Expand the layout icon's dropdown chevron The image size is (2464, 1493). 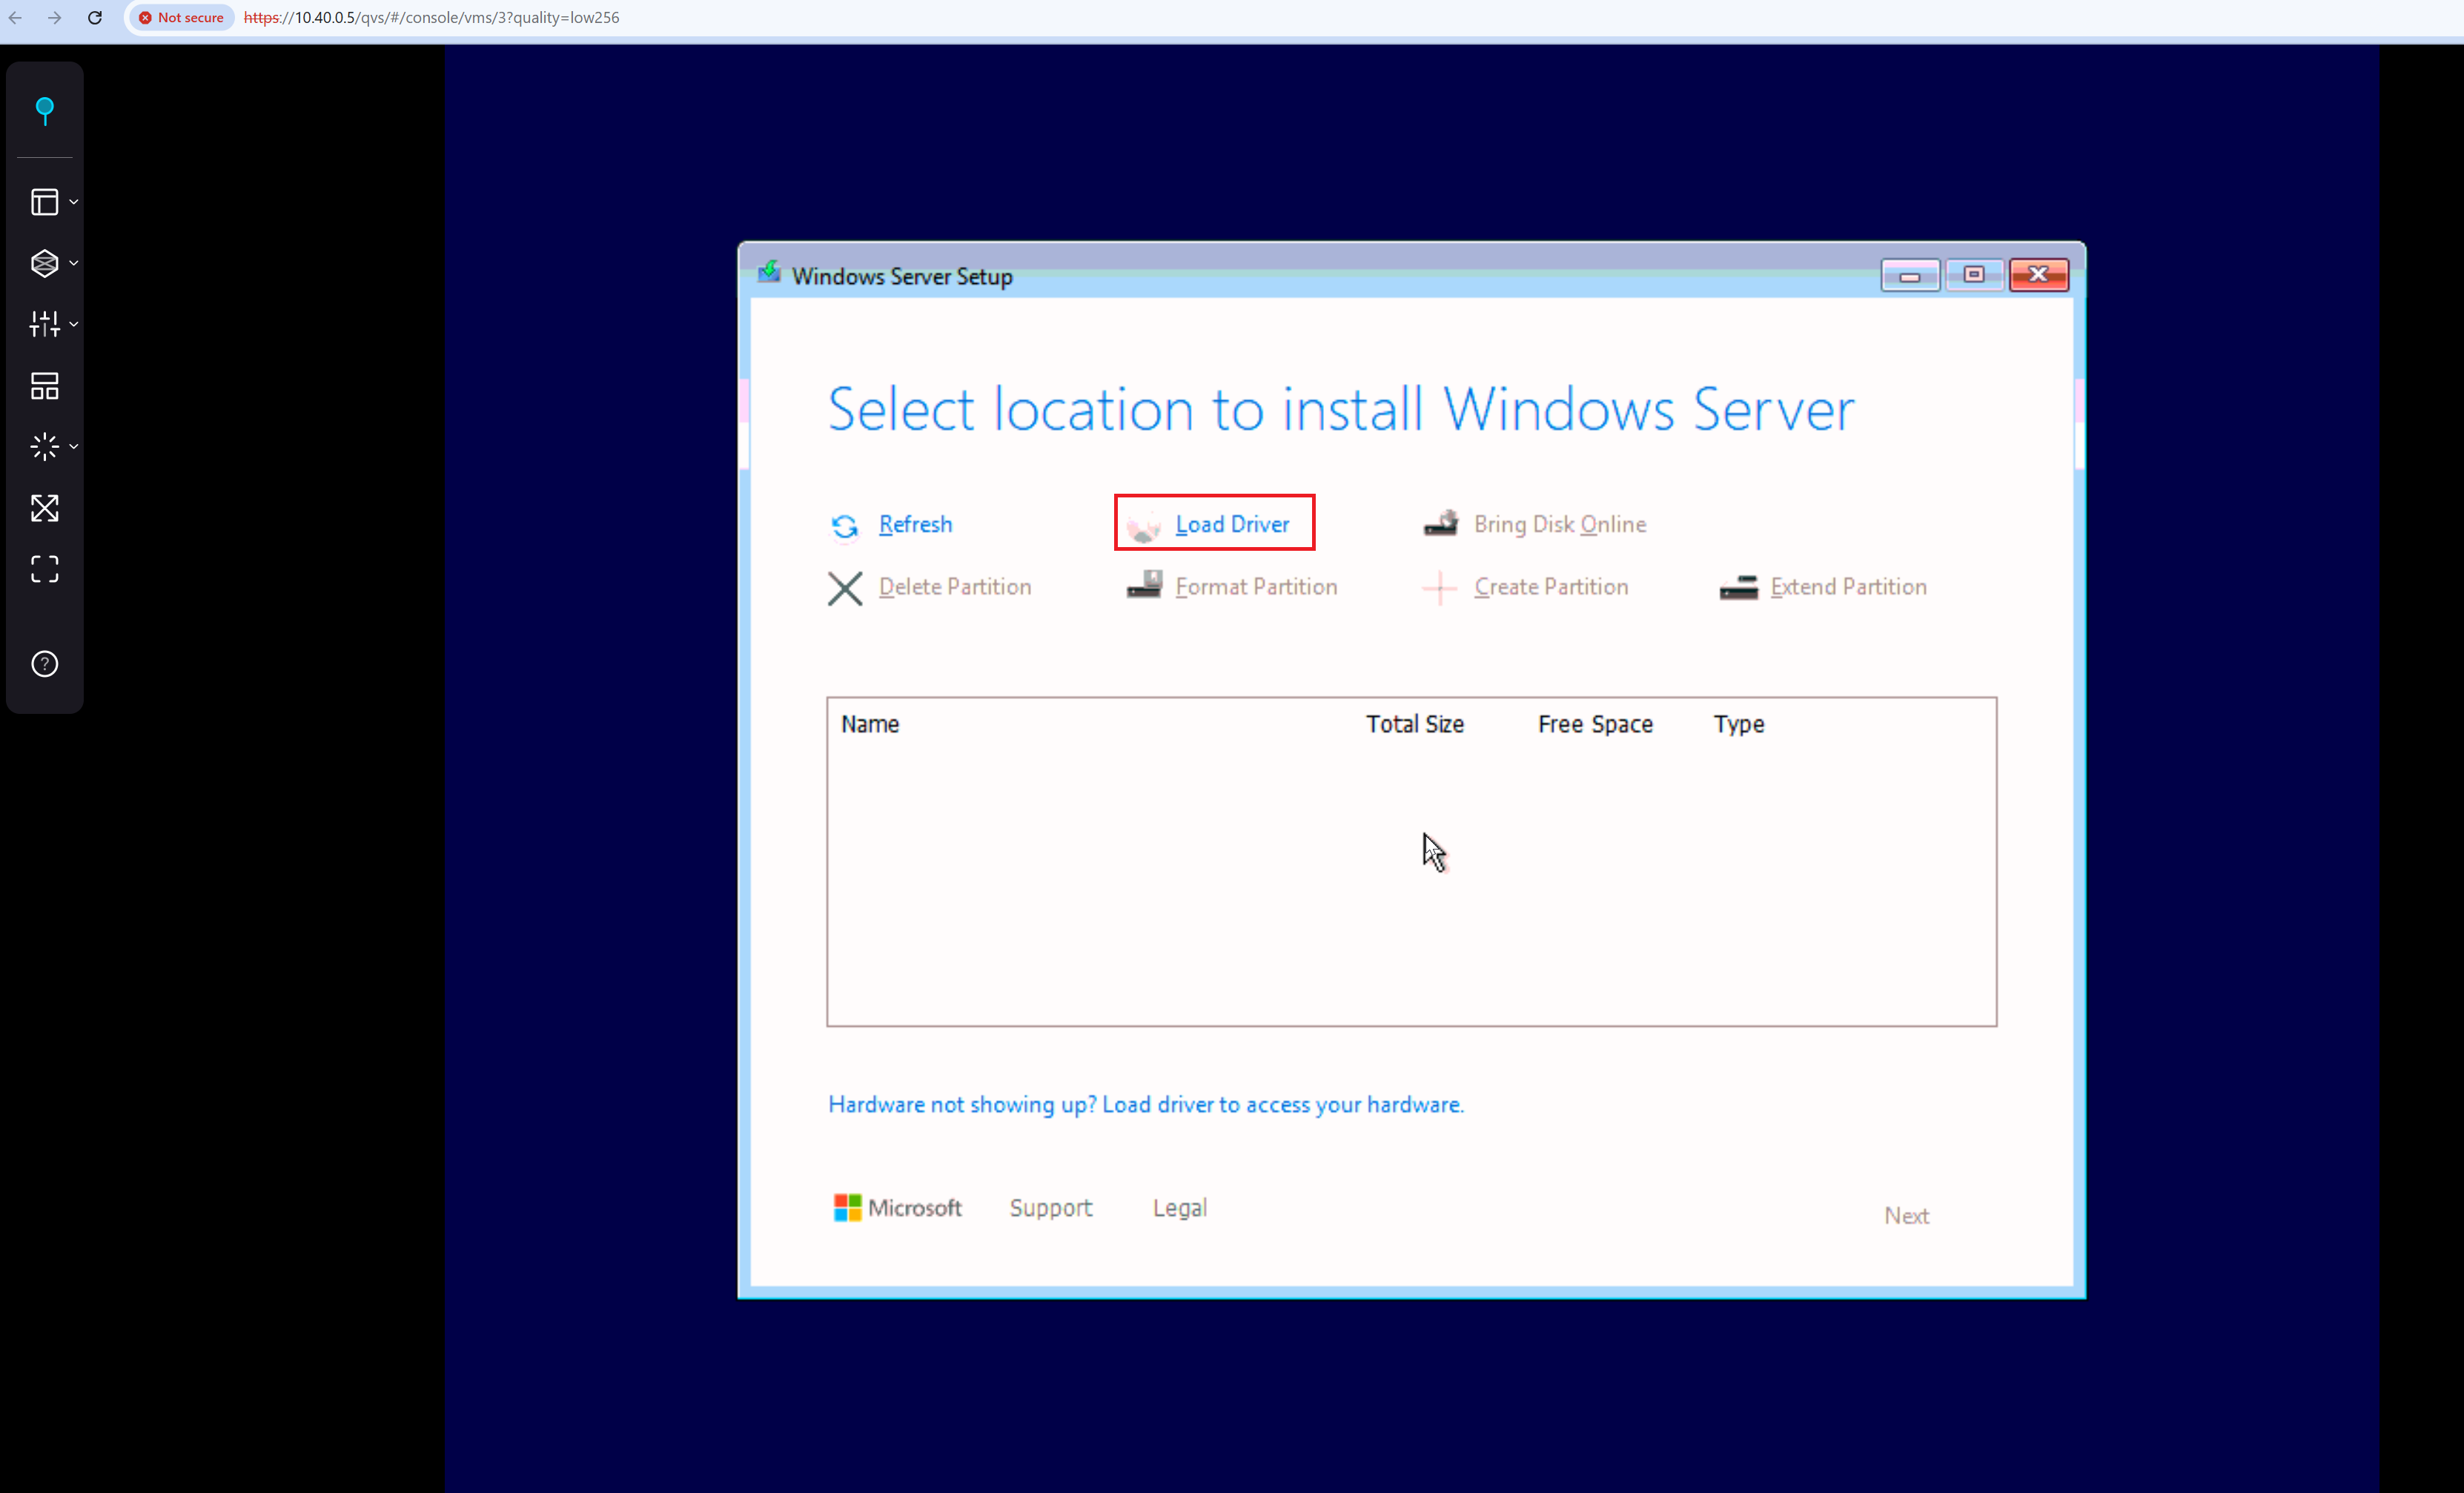[x=73, y=202]
